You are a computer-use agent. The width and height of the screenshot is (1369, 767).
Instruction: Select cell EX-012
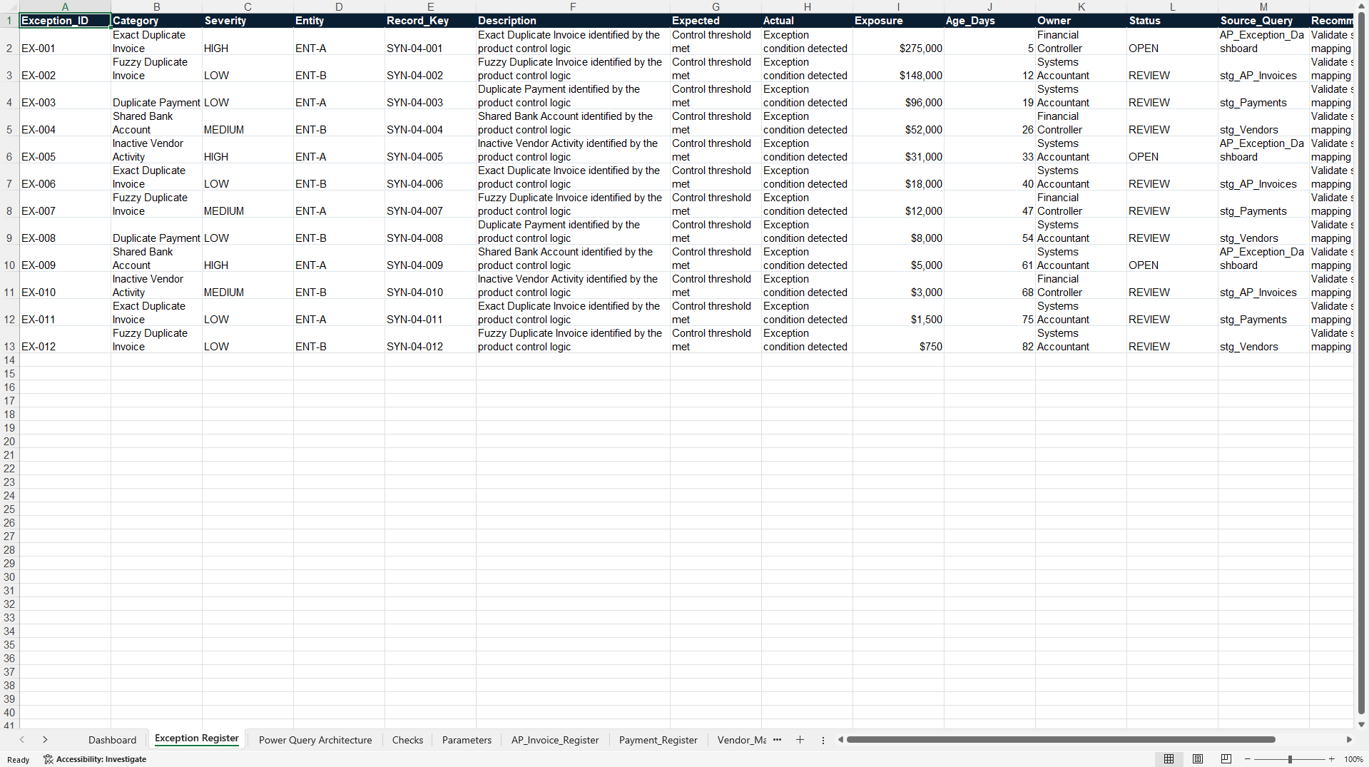(65, 340)
